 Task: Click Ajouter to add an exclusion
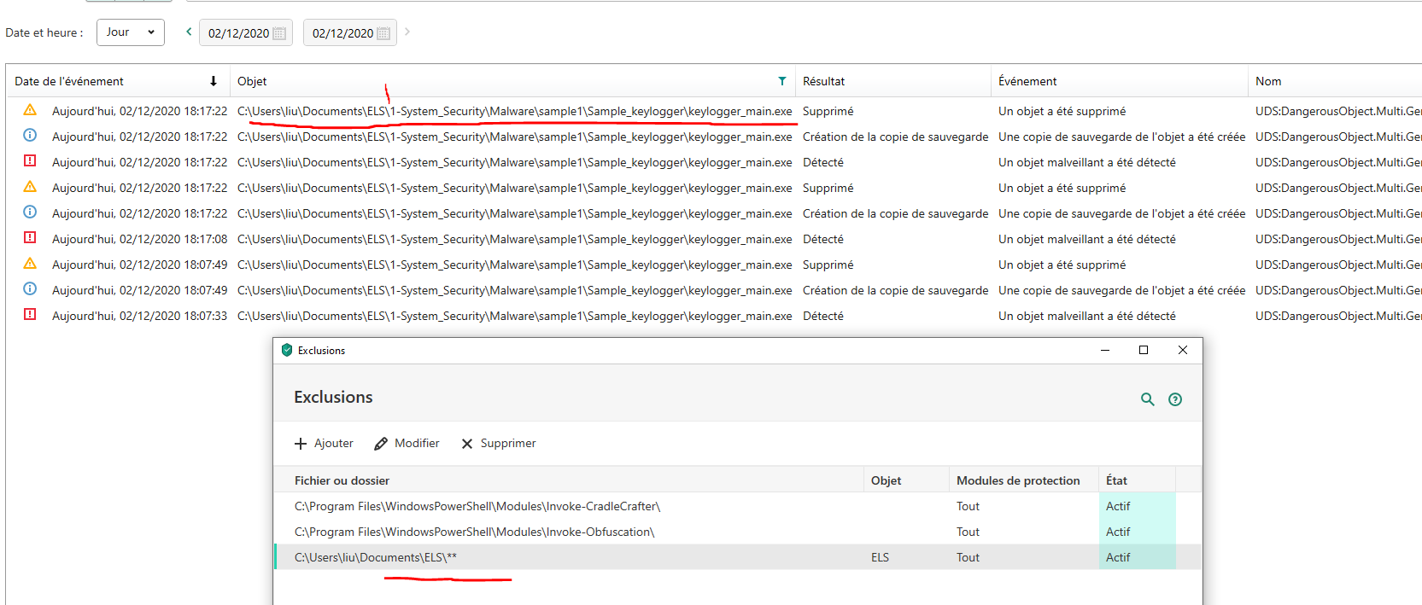coord(324,444)
